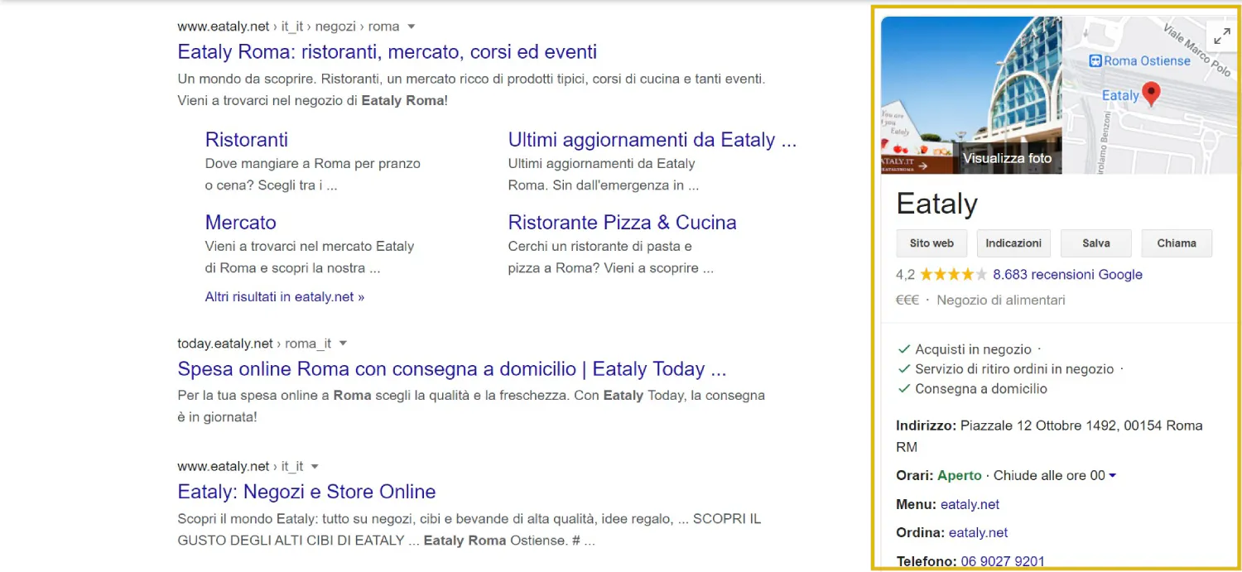Click the Salva button

click(x=1095, y=243)
